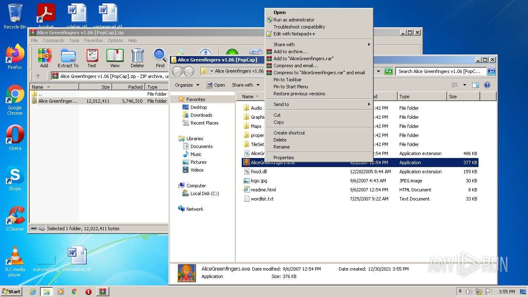Click Explorer forward navigation button
The image size is (528, 297).
(x=189, y=71)
